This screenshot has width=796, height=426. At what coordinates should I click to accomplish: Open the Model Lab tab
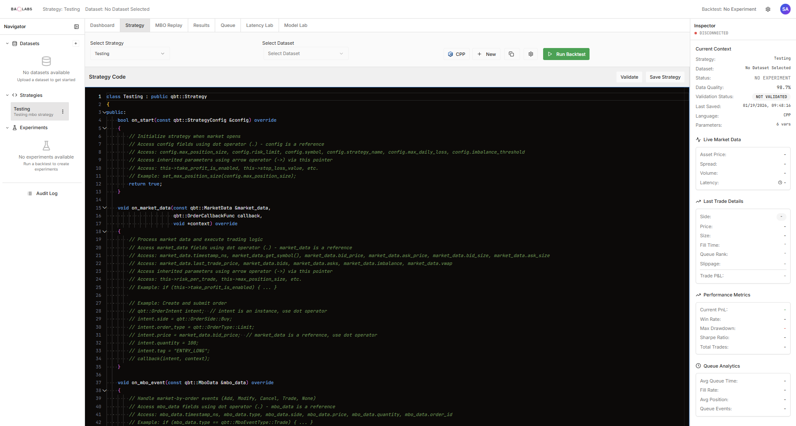[296, 25]
